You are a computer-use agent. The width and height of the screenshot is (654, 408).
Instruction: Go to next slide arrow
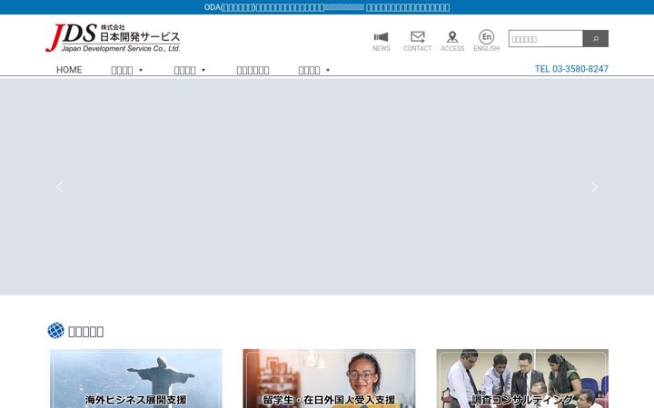click(594, 187)
